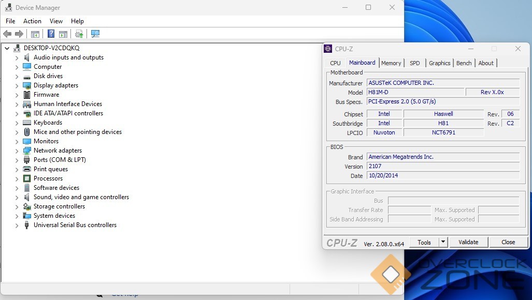Click the Rev X.0x model revision field

click(x=492, y=92)
